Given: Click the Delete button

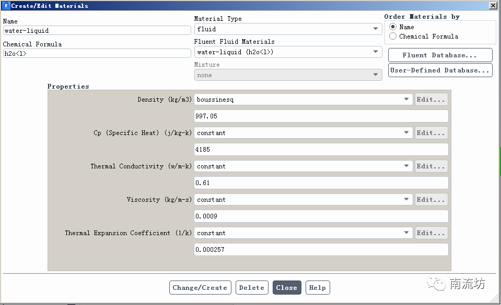Looking at the screenshot, I should click(x=251, y=288).
